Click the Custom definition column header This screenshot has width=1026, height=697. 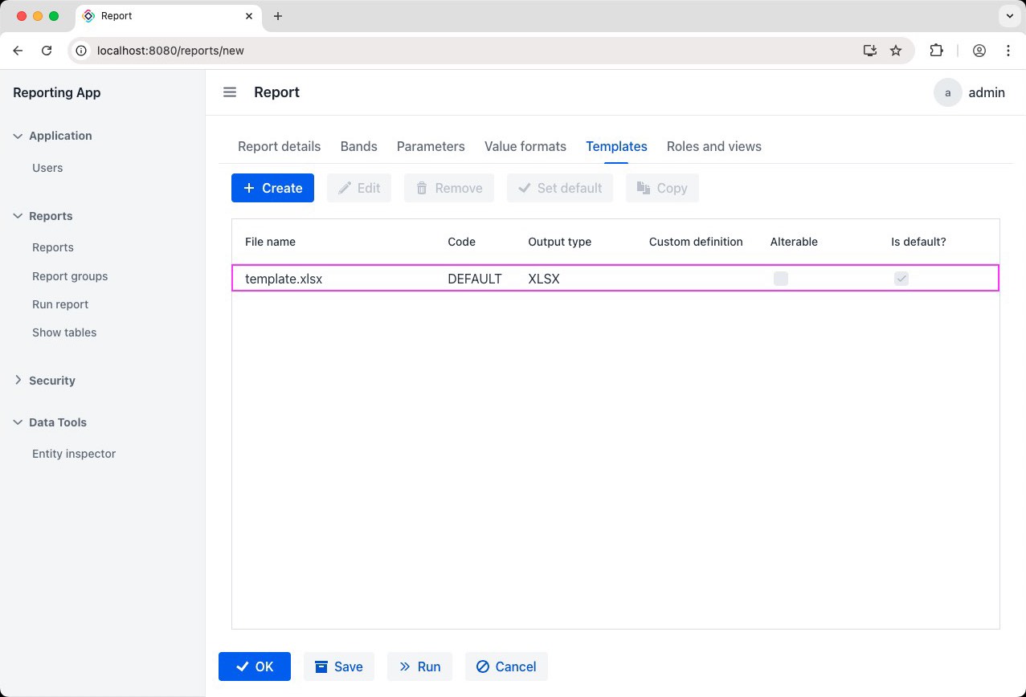[696, 242]
